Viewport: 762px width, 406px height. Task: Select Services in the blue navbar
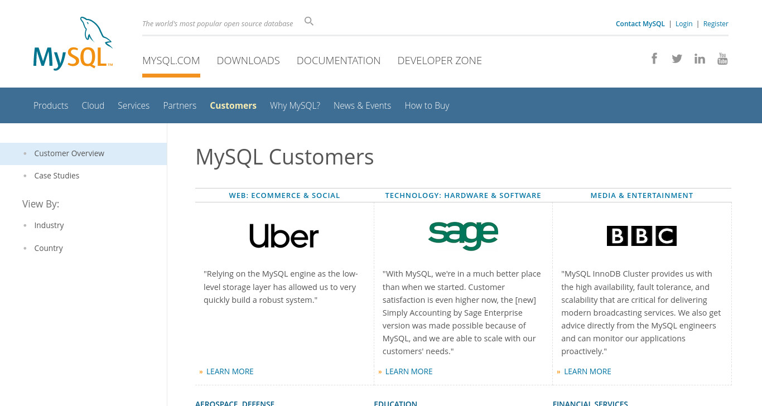[134, 105]
